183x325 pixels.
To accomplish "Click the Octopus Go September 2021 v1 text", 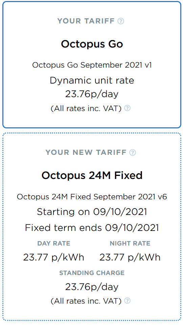I will 92,65.
